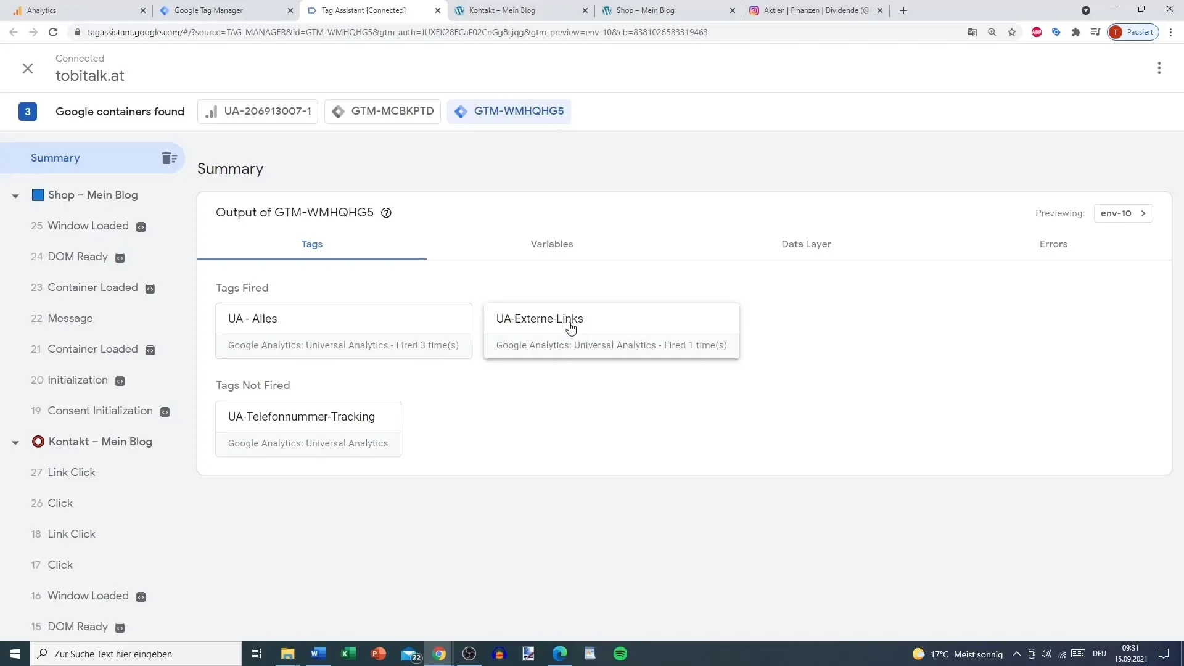The image size is (1184, 666).
Task: Click the three-dot menu icon top right
Action: [x=1159, y=68]
